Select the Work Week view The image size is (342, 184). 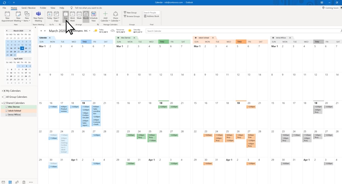click(72, 16)
